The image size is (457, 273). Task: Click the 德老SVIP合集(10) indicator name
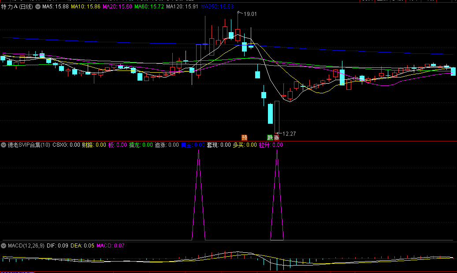(x=29, y=145)
